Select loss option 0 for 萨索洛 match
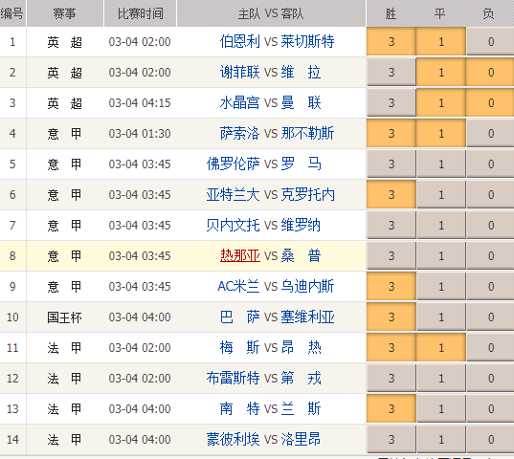This screenshot has width=514, height=459. click(x=491, y=133)
